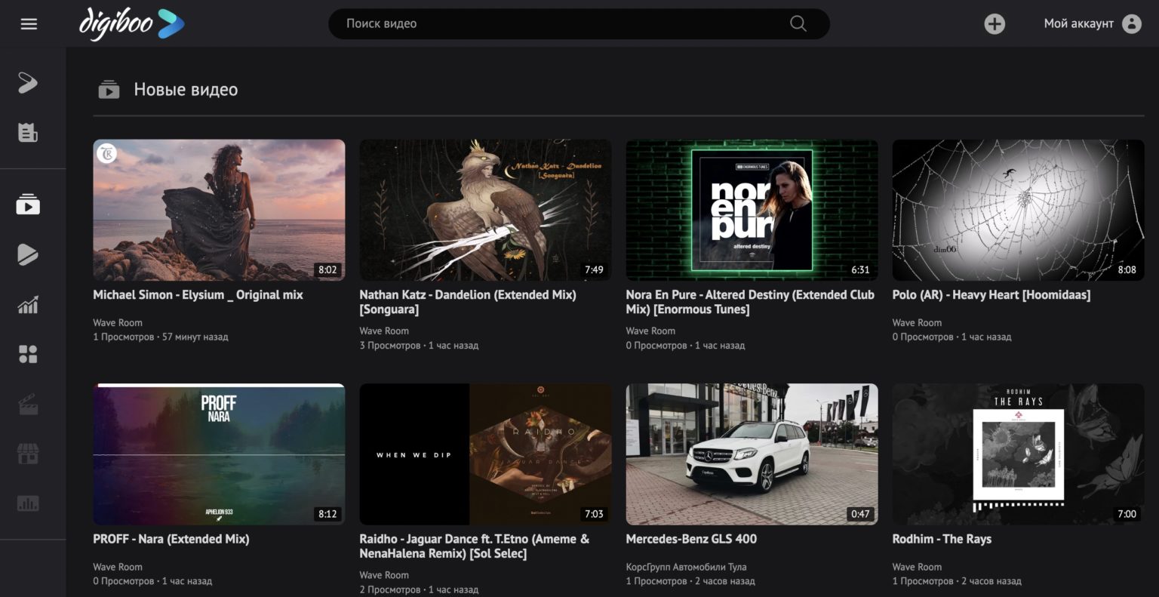The height and width of the screenshot is (597, 1159).
Task: Click the search magnifier icon
Action: pos(798,23)
